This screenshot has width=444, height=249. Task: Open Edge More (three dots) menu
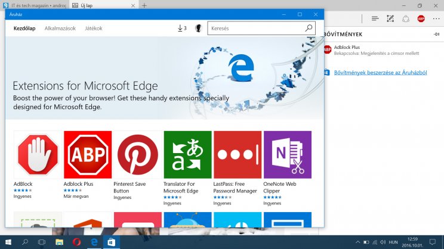pyautogui.click(x=436, y=18)
